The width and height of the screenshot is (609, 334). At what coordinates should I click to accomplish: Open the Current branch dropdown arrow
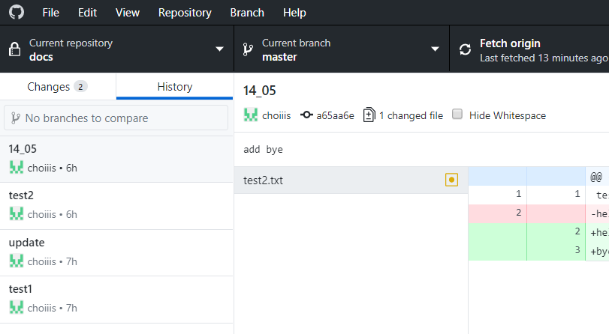435,49
